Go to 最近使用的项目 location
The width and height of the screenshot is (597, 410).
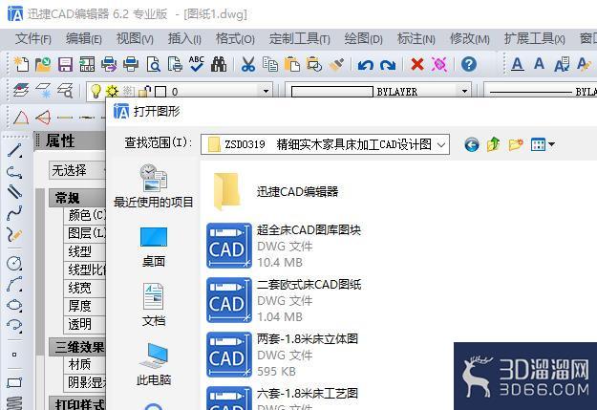coord(154,186)
